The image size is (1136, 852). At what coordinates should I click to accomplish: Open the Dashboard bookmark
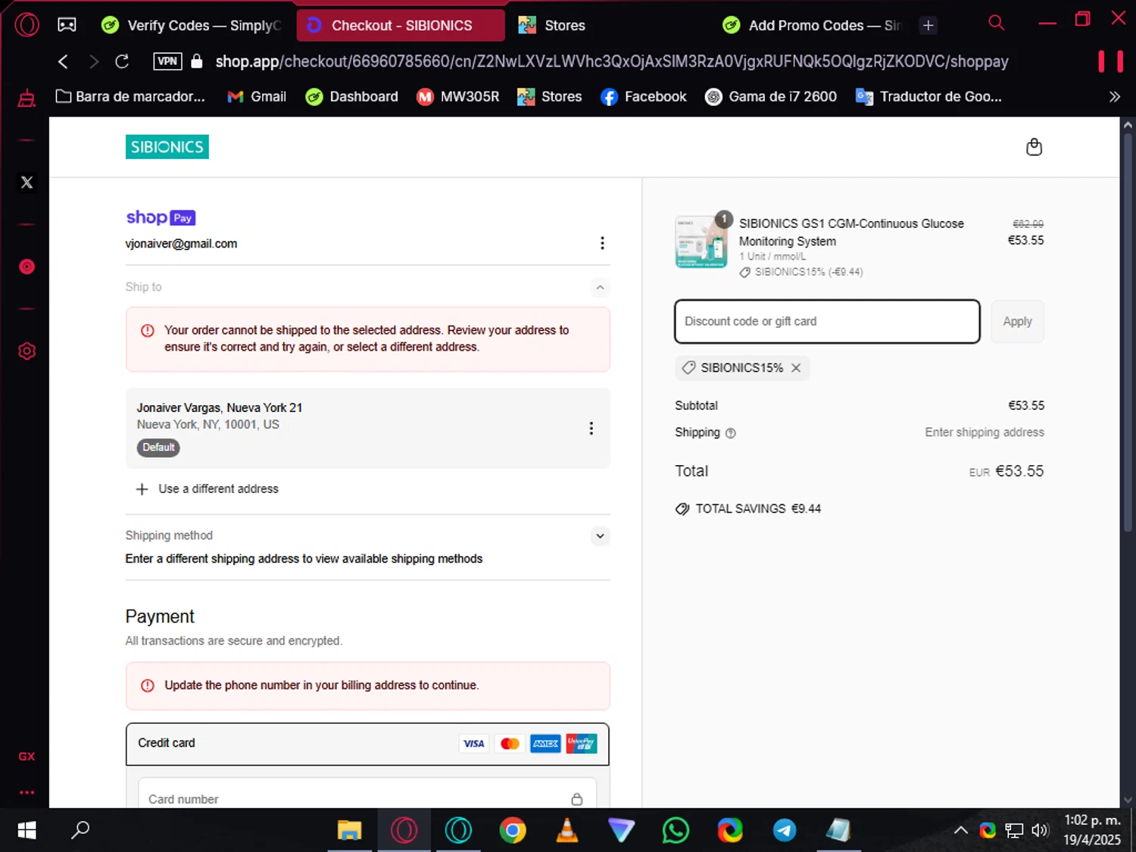tap(351, 97)
